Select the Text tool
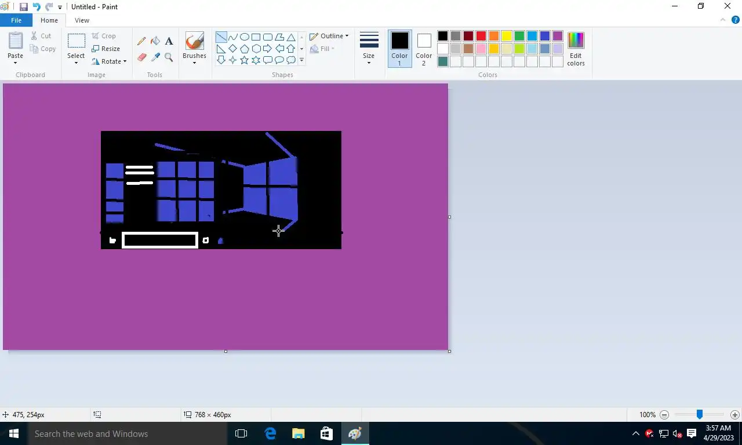 tap(169, 41)
